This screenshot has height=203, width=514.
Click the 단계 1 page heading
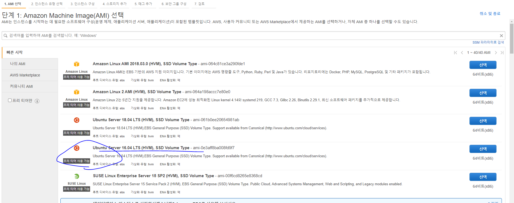(63, 15)
